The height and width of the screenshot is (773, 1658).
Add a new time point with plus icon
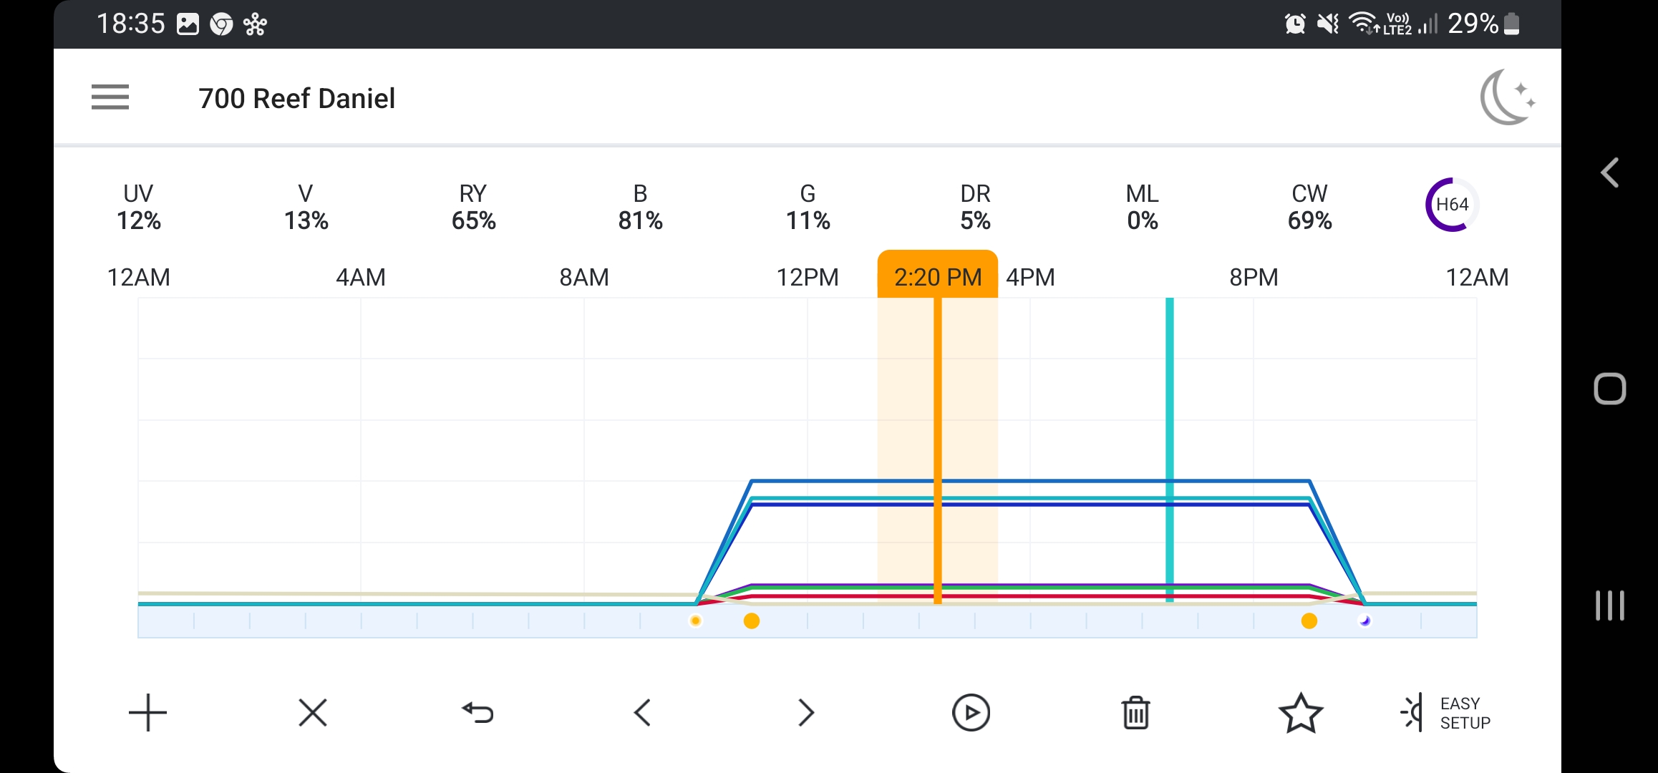pos(147,713)
